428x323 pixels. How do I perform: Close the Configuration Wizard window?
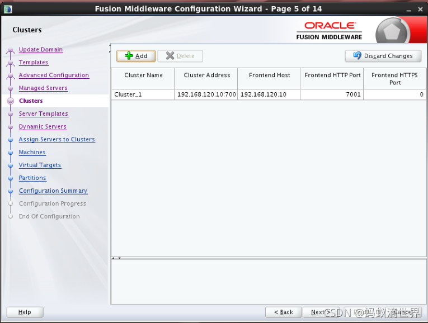click(x=420, y=9)
